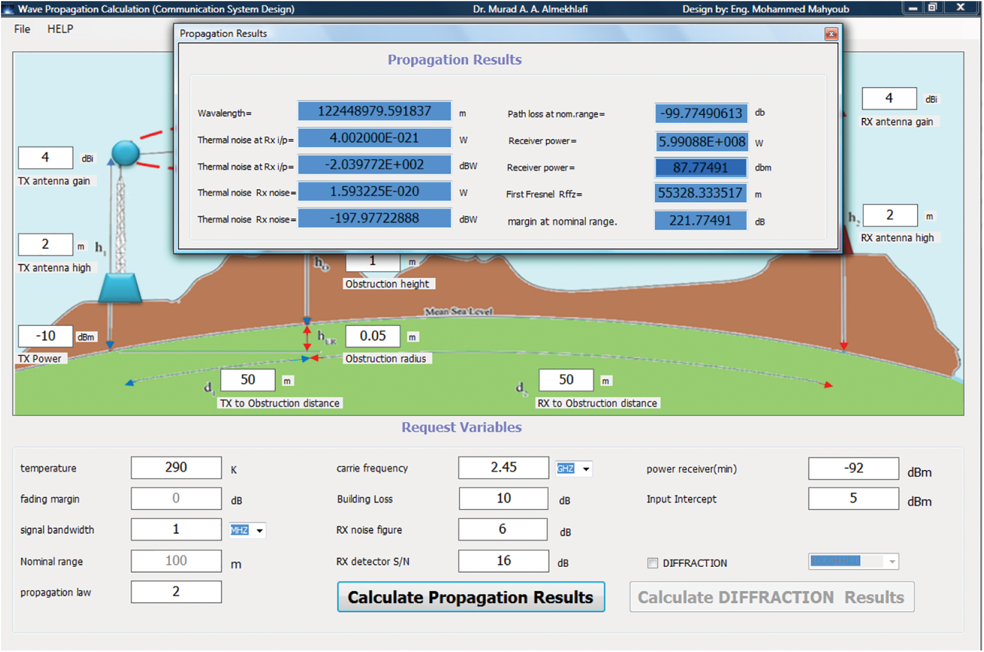
Task: Click the blue transmitter tower base
Action: [x=120, y=288]
